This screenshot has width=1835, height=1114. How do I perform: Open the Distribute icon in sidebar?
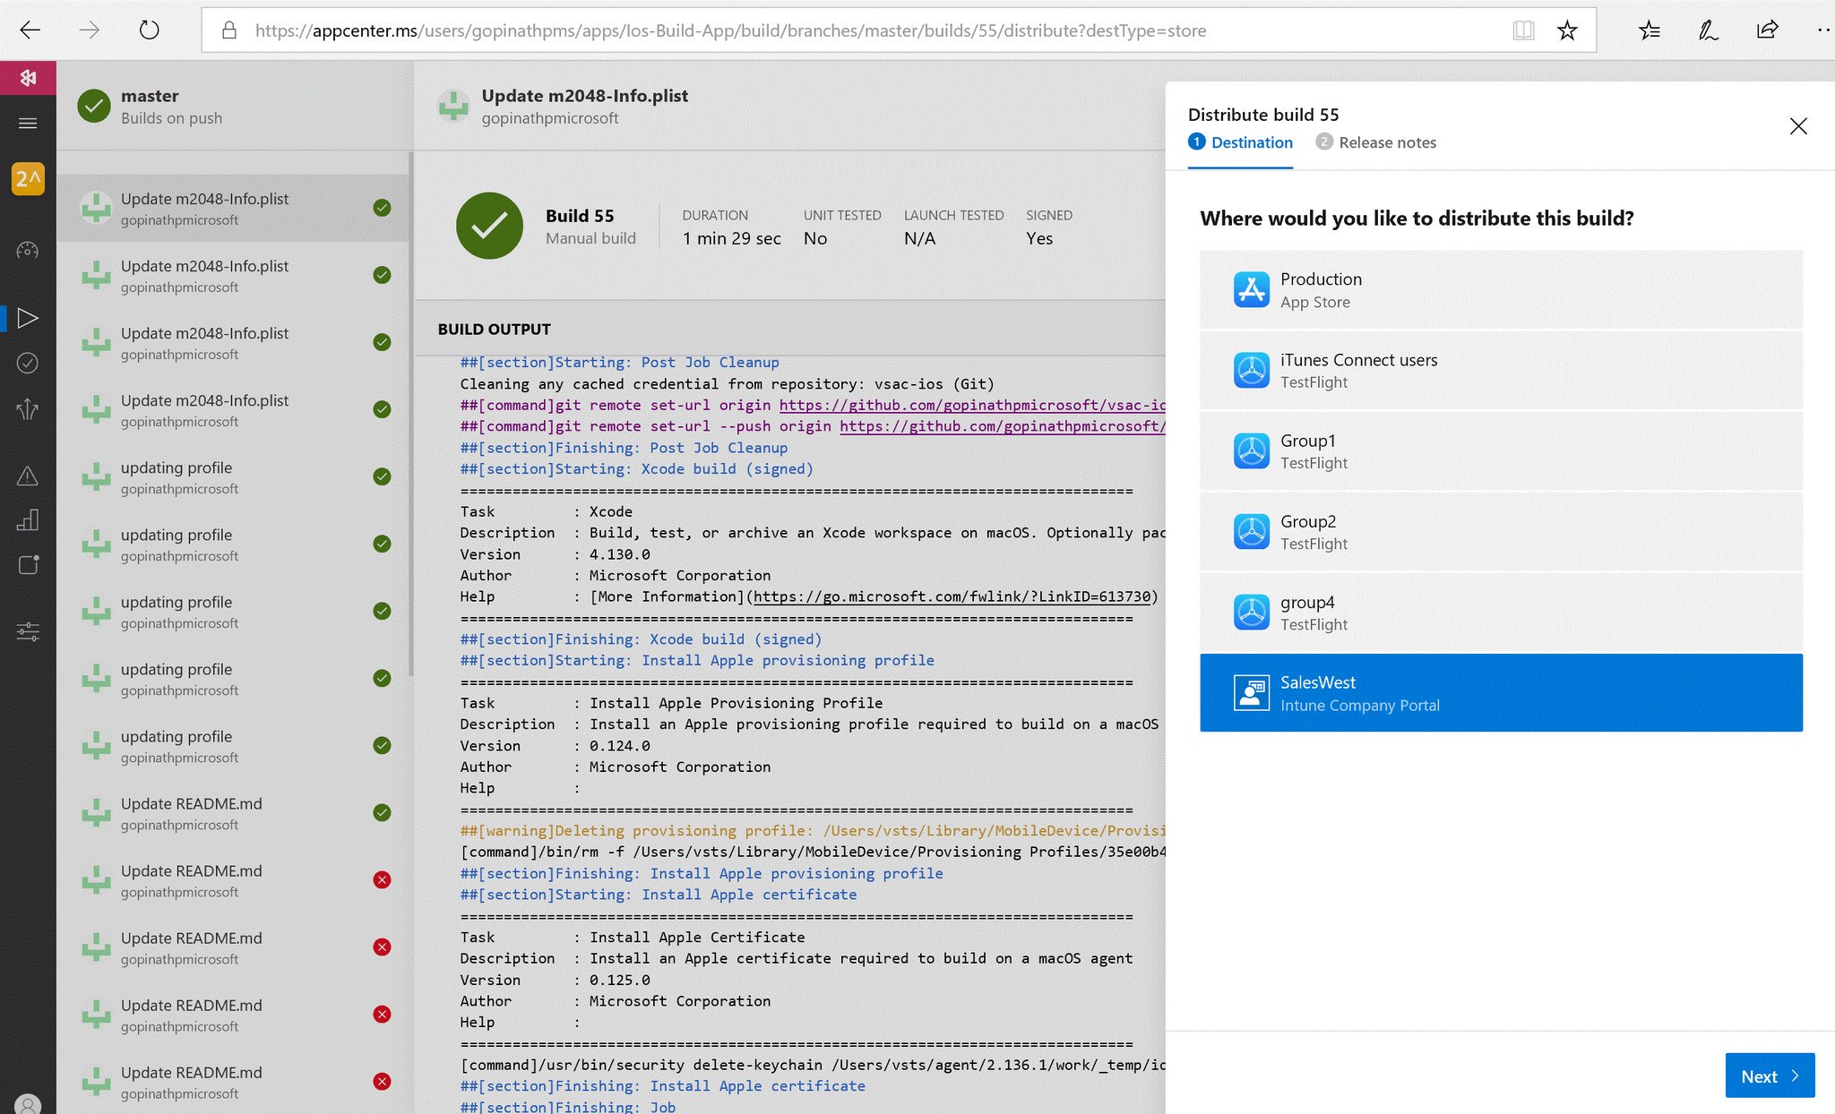(28, 409)
